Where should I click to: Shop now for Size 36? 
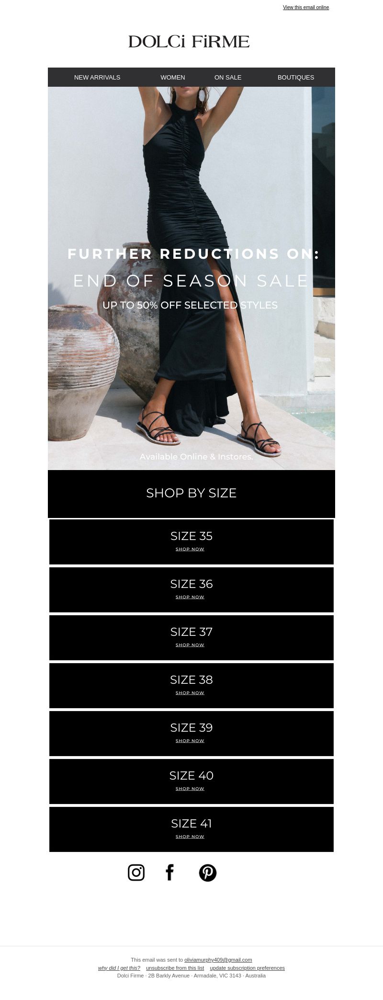tap(191, 590)
